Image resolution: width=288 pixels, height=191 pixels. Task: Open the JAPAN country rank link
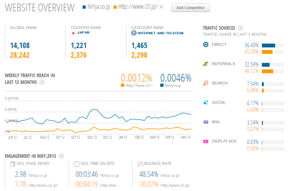tap(83, 33)
